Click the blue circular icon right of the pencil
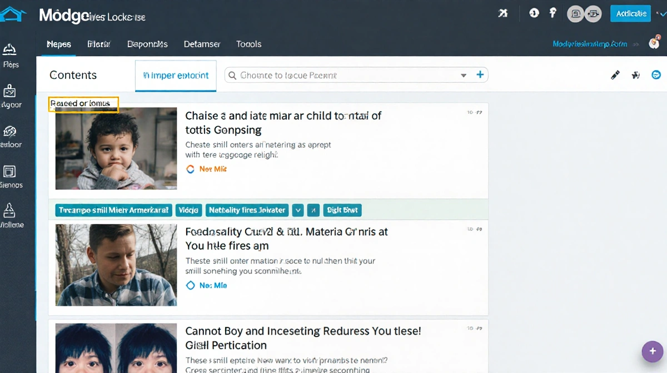 point(656,75)
